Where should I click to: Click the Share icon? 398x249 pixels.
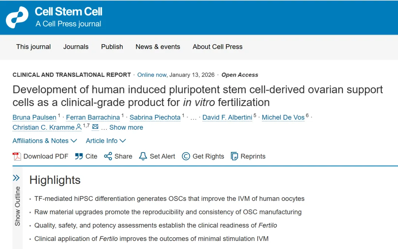108,156
